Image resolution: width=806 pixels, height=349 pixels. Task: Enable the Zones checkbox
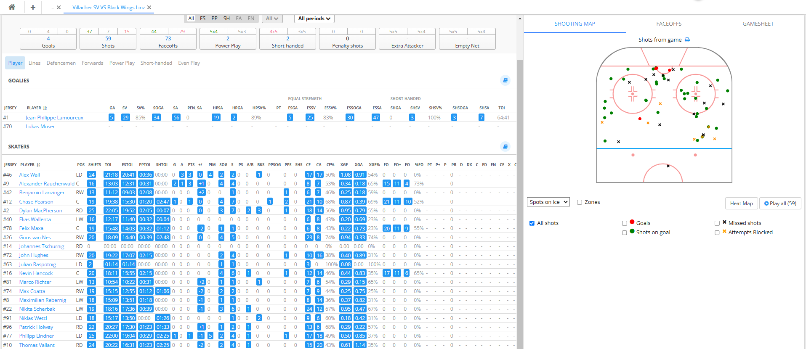[580, 202]
